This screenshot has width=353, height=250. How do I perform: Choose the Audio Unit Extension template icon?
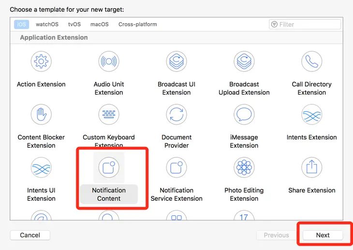pos(109,61)
